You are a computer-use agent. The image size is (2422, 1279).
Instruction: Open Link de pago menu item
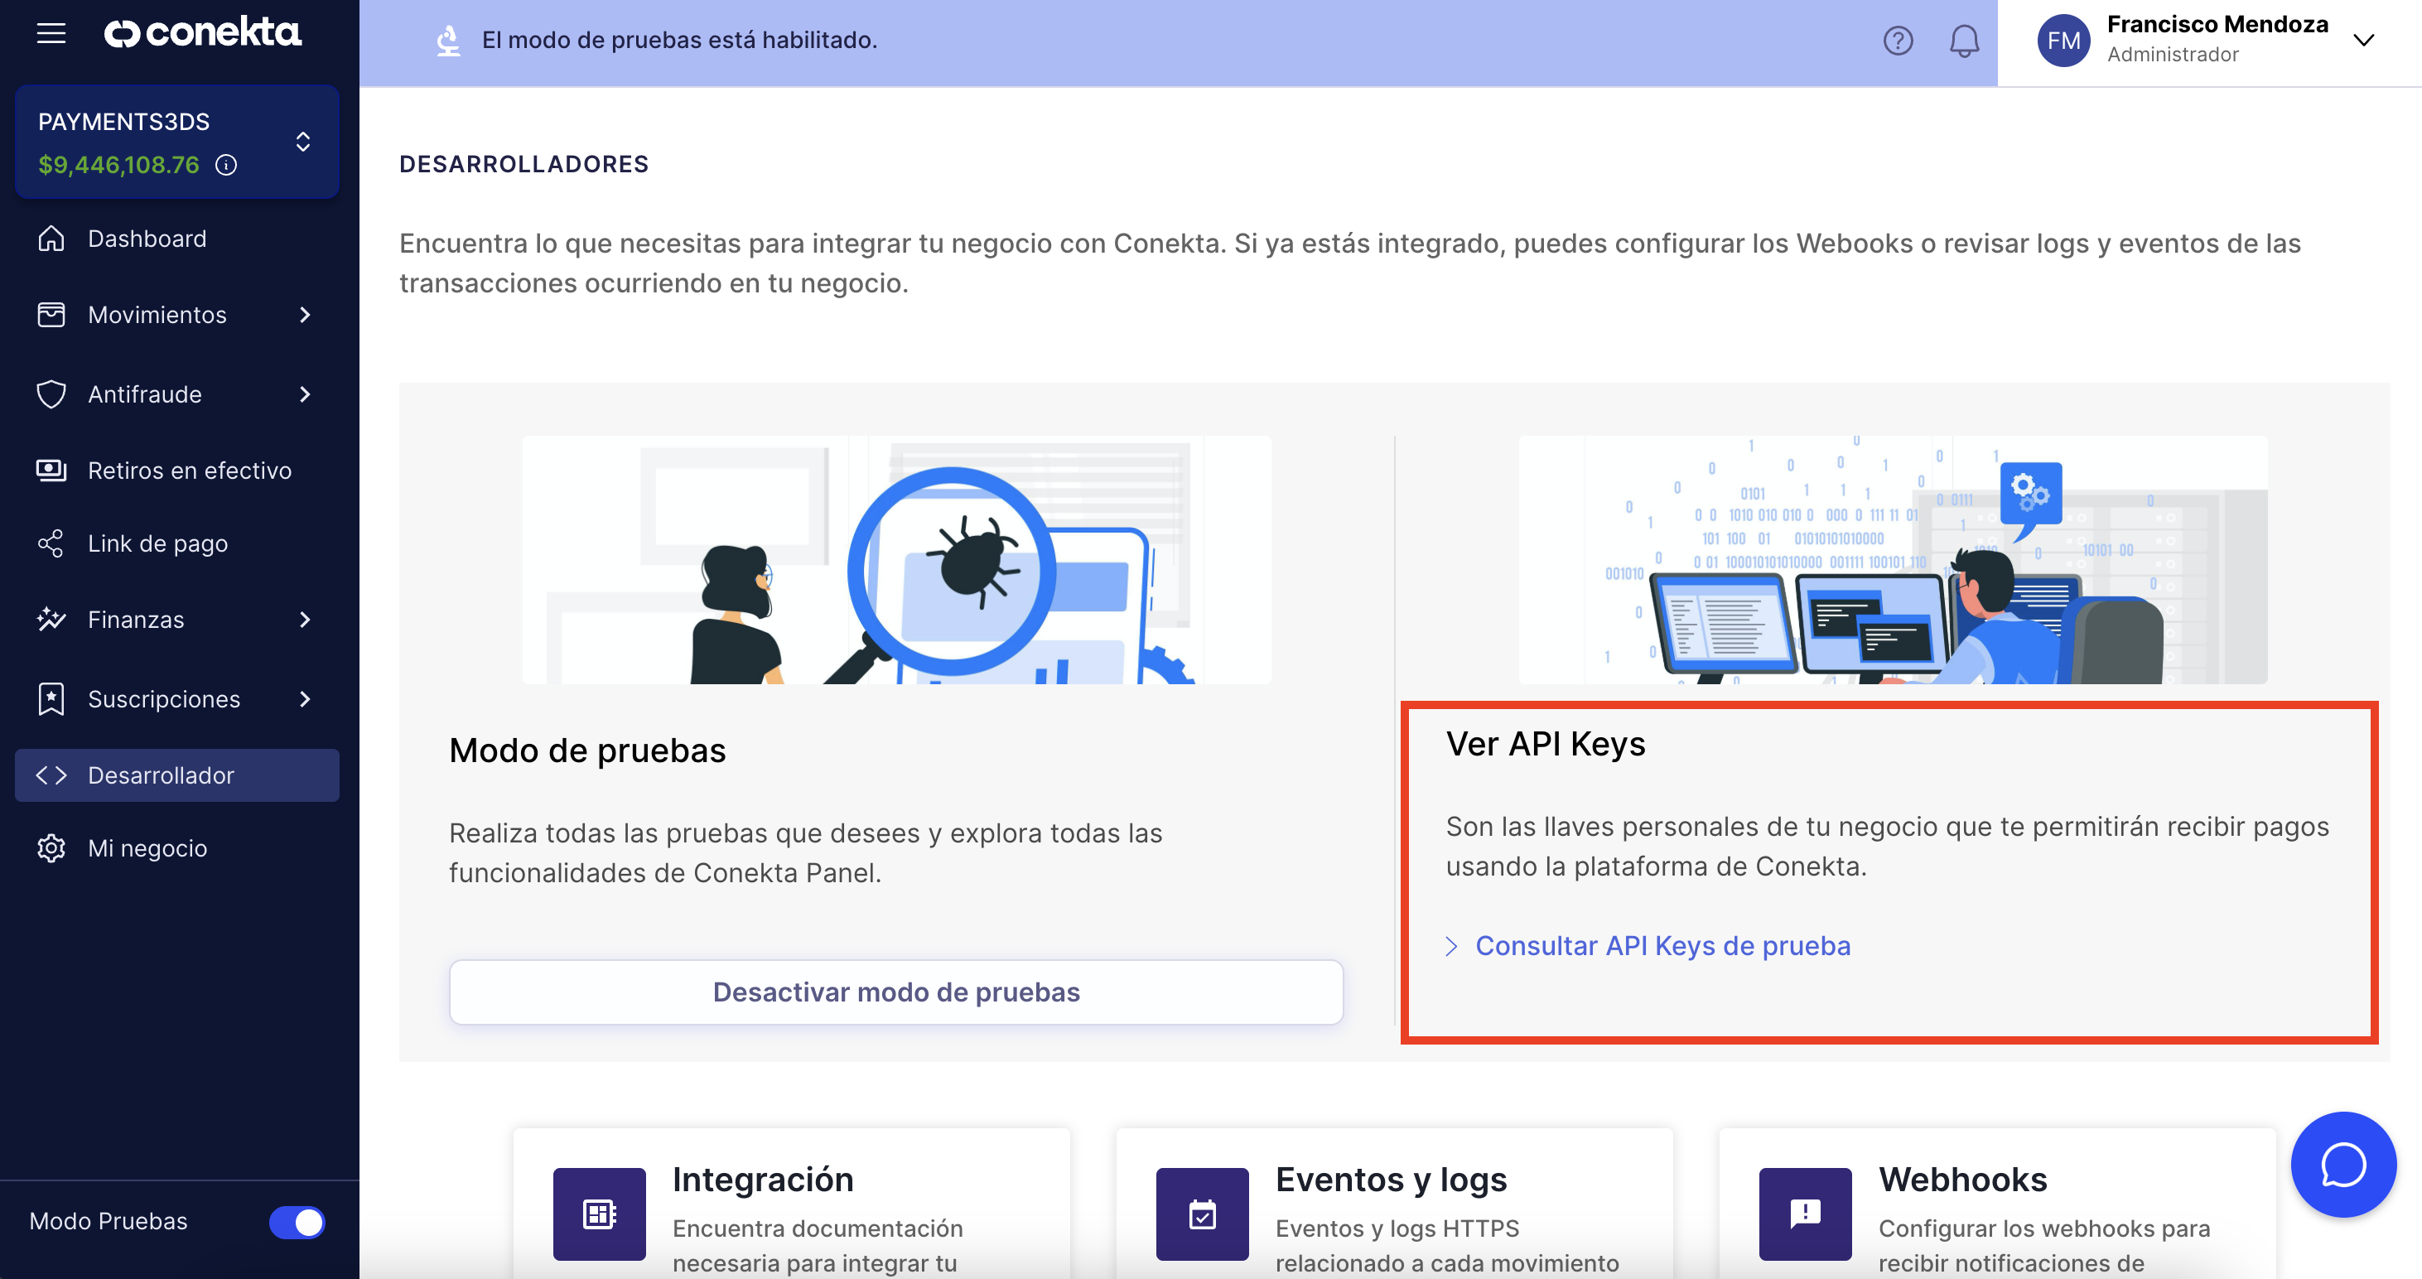[176, 543]
